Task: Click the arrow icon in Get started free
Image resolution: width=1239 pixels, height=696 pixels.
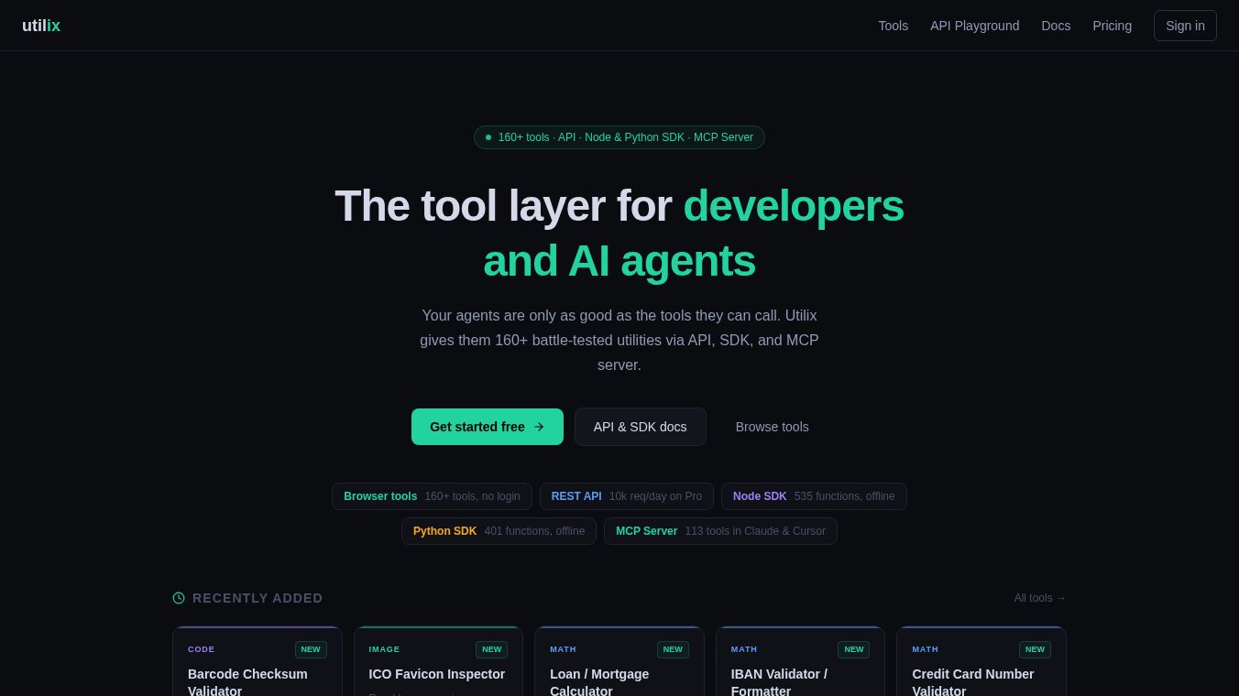Action: click(539, 427)
